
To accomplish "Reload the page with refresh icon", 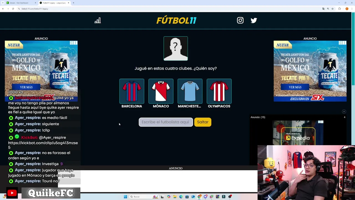I will tap(13, 9).
